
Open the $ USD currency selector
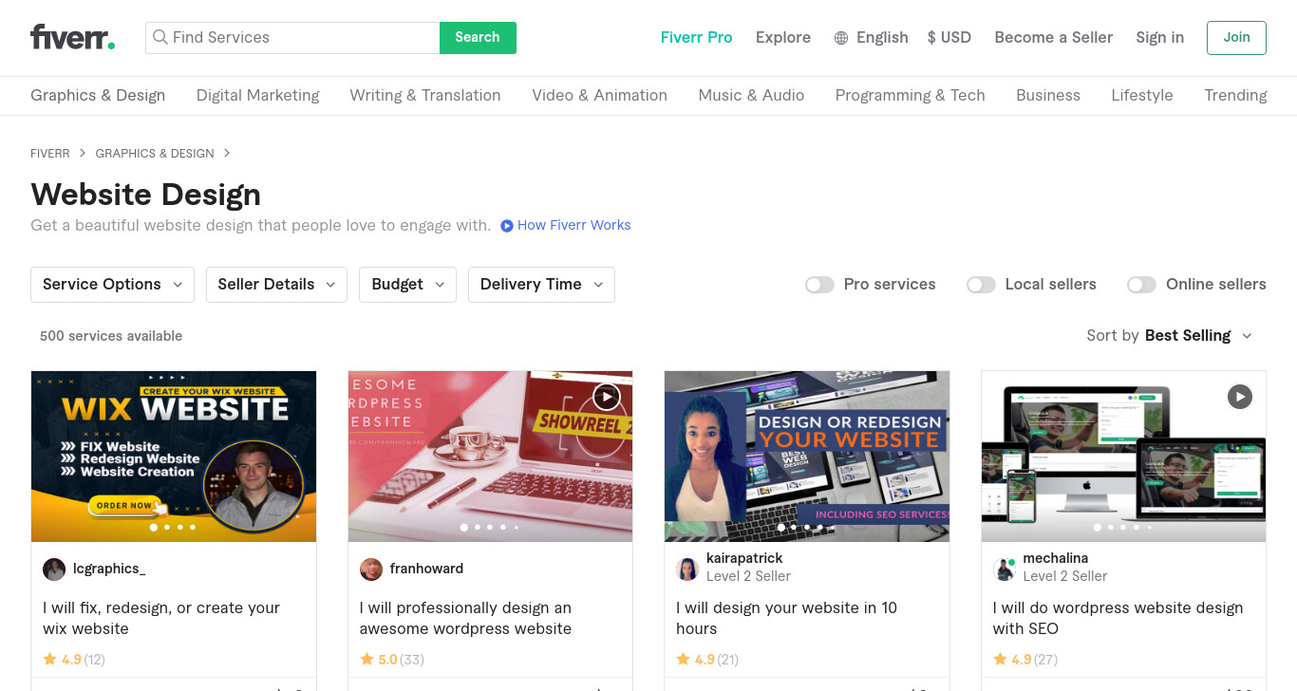click(x=949, y=38)
